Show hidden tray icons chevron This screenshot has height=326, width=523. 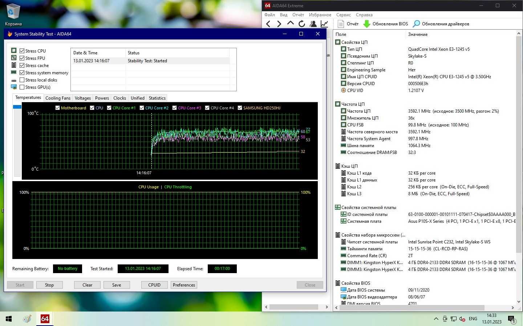[x=436, y=319]
